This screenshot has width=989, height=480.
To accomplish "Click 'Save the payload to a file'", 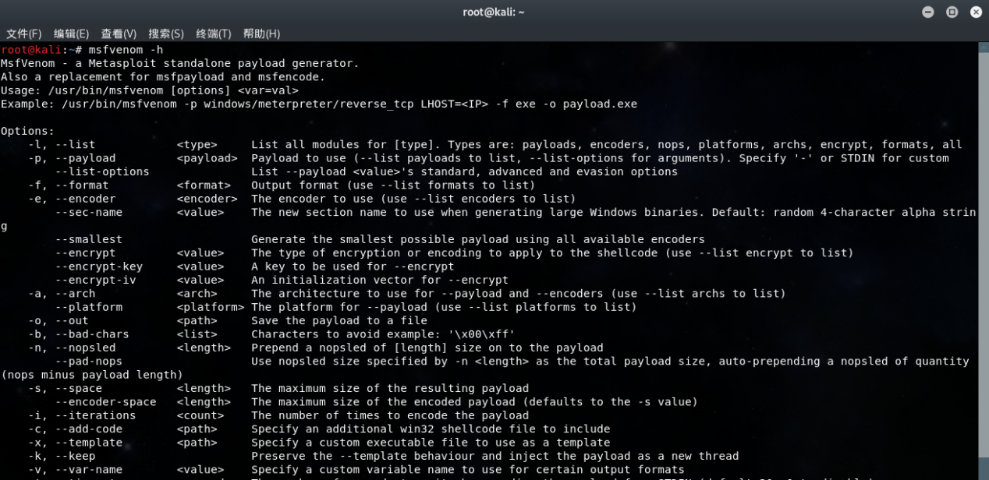I will [339, 320].
